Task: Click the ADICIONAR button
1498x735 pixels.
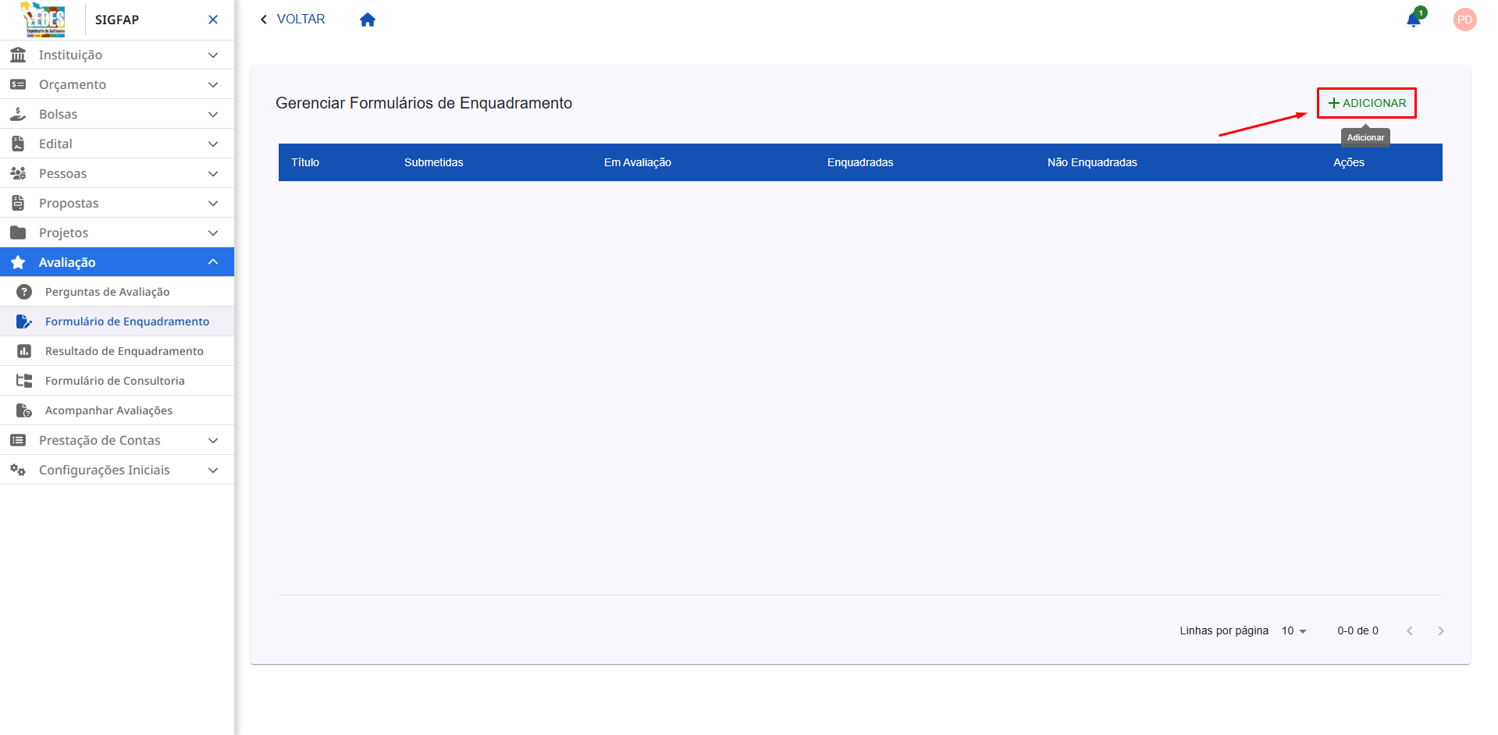Action: click(1365, 102)
